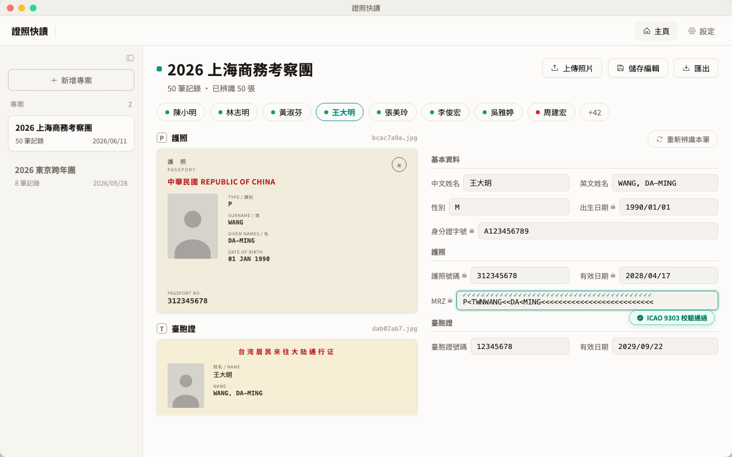The width and height of the screenshot is (732, 457).
Task: Click the 新增專案 button
Action: (71, 80)
